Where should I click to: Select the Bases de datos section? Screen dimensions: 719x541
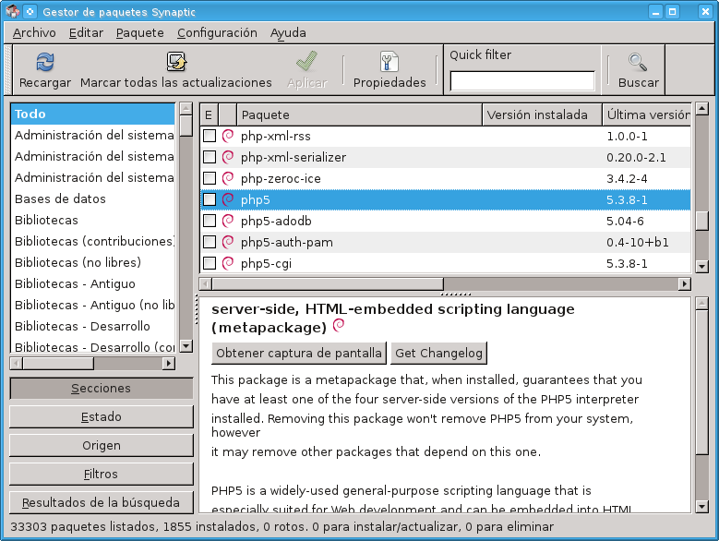click(92, 198)
